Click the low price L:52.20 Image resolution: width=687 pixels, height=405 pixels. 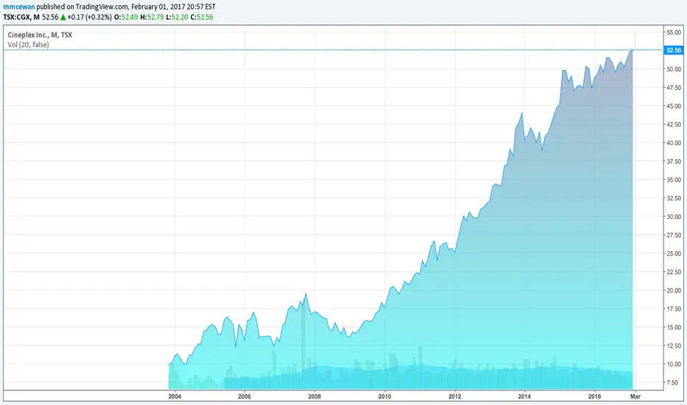point(177,17)
